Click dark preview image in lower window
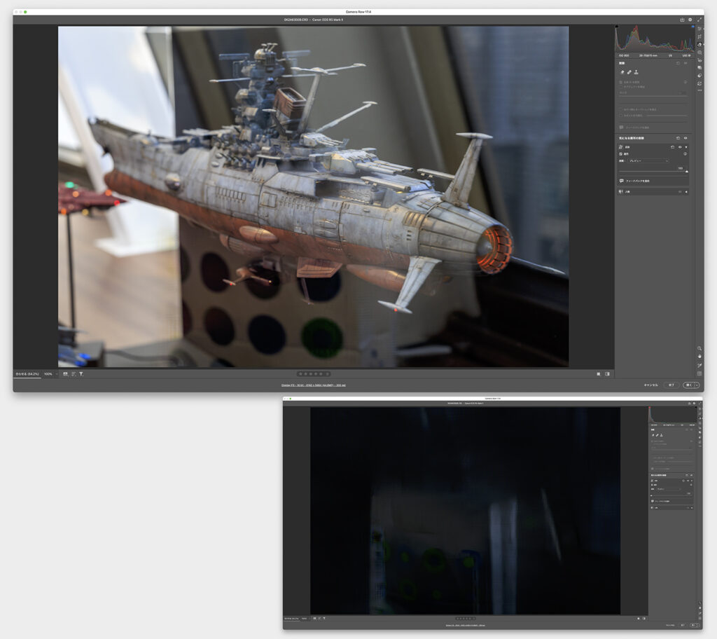The height and width of the screenshot is (639, 717). pos(465,511)
